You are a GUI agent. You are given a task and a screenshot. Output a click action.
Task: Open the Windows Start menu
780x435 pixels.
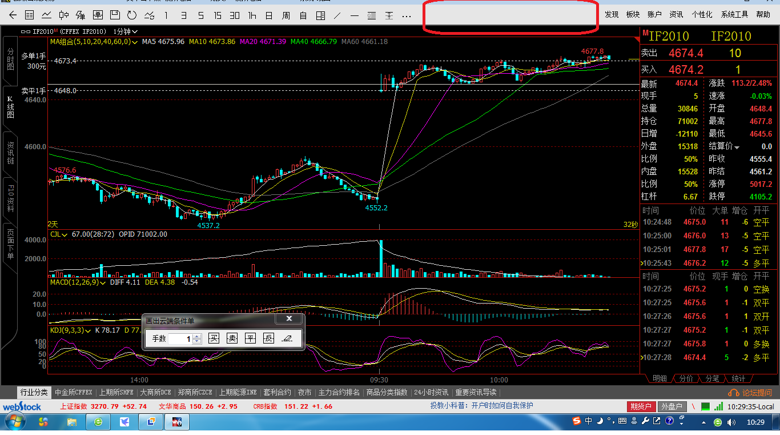14,422
